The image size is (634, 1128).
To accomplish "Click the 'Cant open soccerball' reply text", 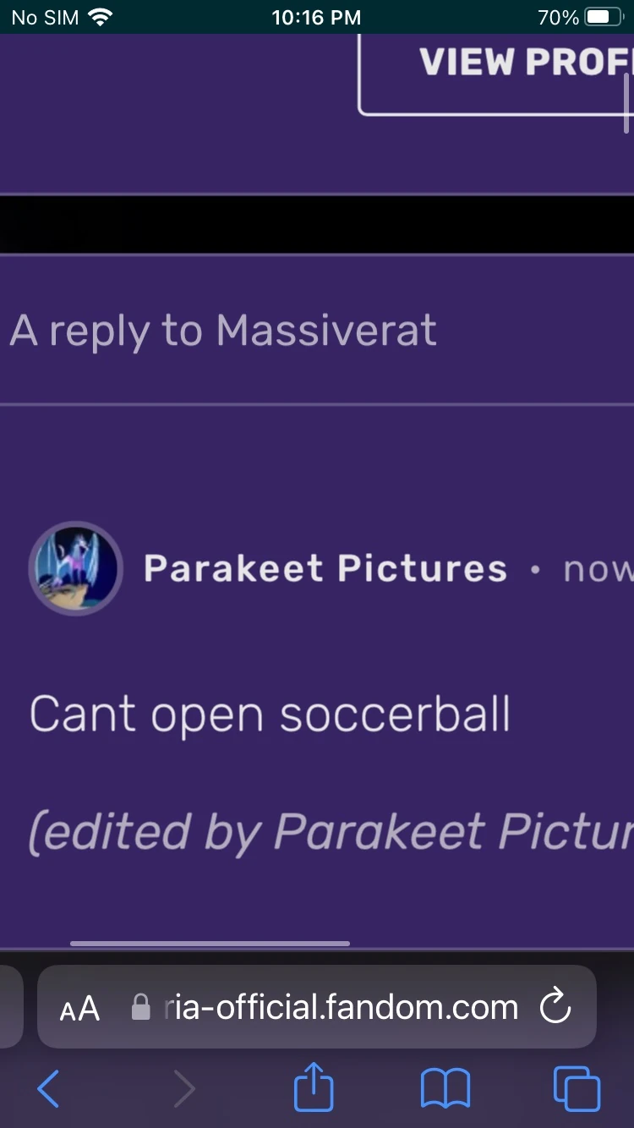I will [x=270, y=715].
